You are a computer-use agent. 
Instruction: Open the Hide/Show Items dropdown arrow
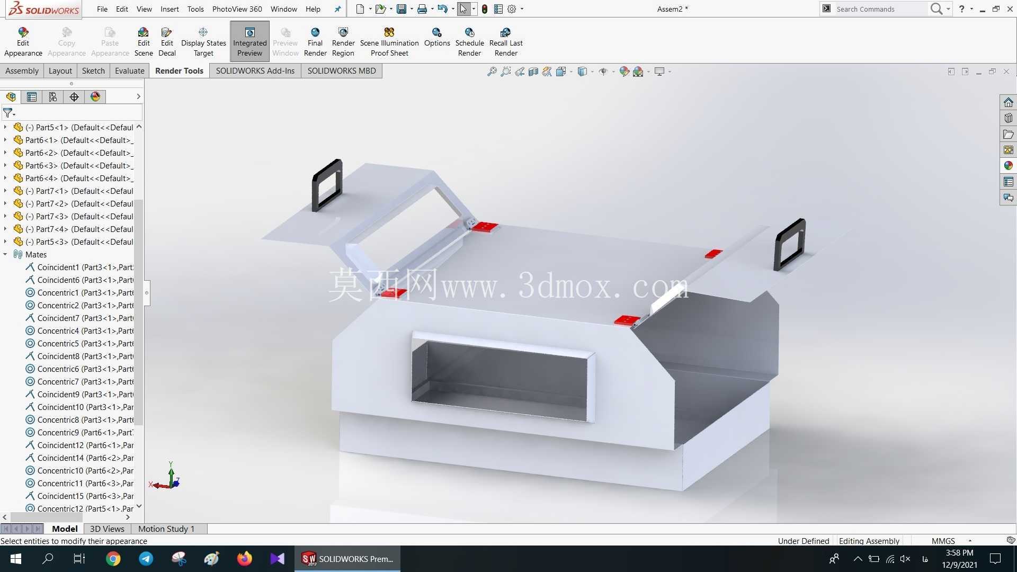pos(613,71)
